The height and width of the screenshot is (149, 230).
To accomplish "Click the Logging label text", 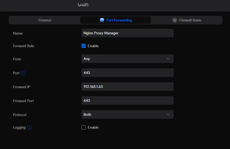I will [19, 128].
